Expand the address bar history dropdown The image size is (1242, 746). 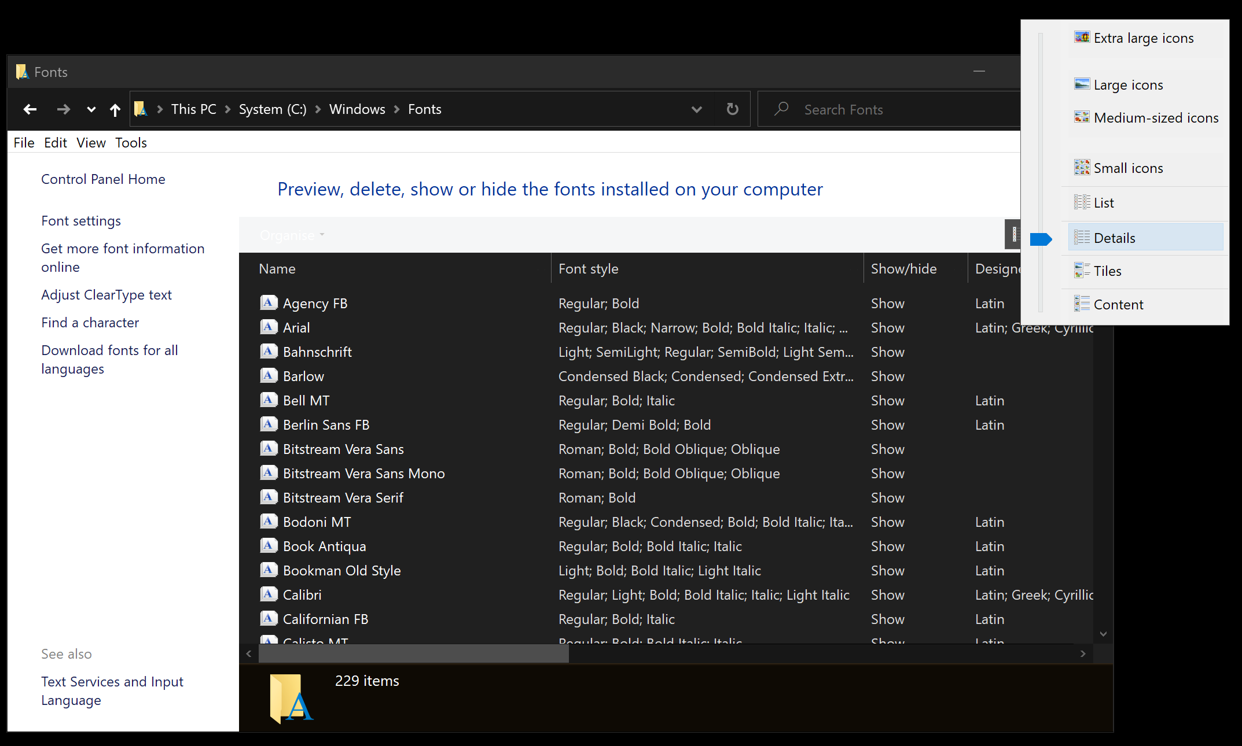[x=696, y=109]
